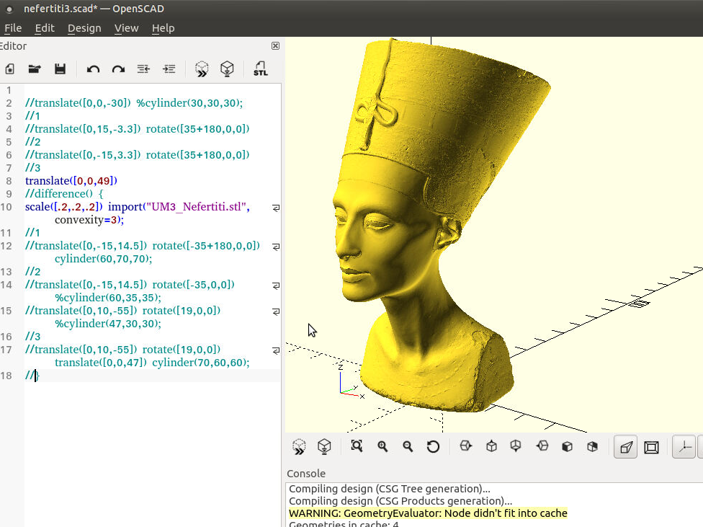
Task: Toggle Orthogonal projection
Action: (x=651, y=447)
